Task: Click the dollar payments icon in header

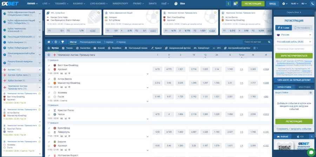Action: coord(229,4)
